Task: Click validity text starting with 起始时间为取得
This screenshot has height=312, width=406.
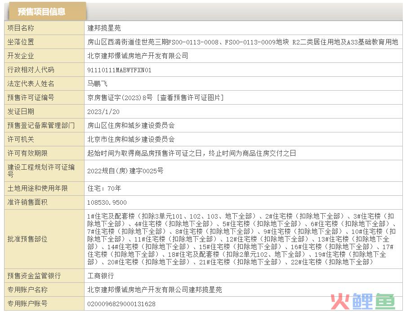Action: coord(192,154)
